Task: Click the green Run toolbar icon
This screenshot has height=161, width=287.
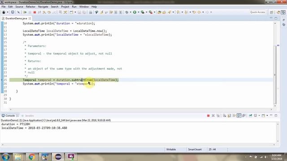Action: pos(135,12)
